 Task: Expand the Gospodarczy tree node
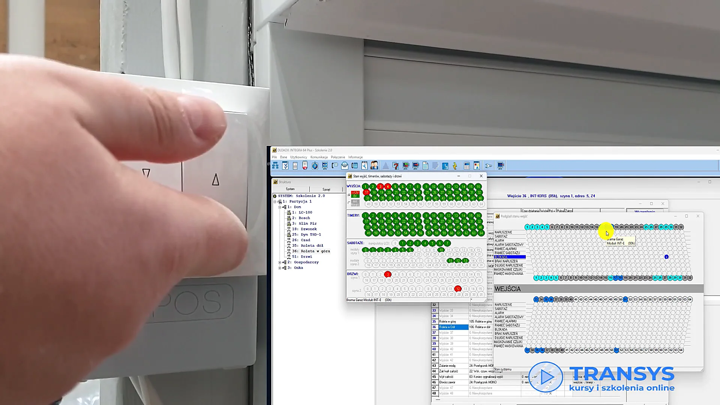click(x=279, y=262)
